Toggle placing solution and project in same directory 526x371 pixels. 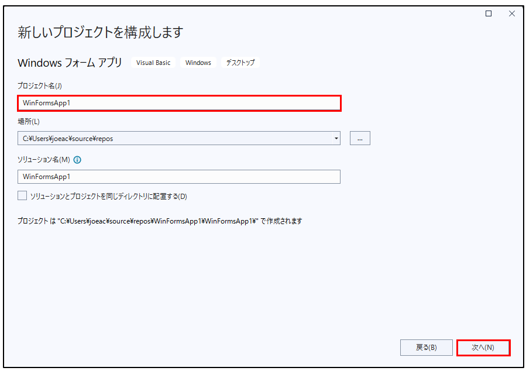tap(23, 196)
